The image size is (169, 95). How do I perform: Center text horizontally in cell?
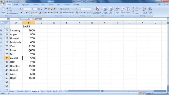(x=49, y=12)
